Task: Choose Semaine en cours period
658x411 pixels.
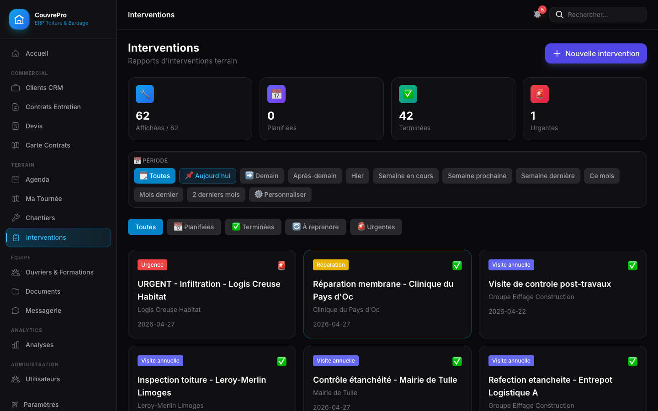Action: pos(406,176)
